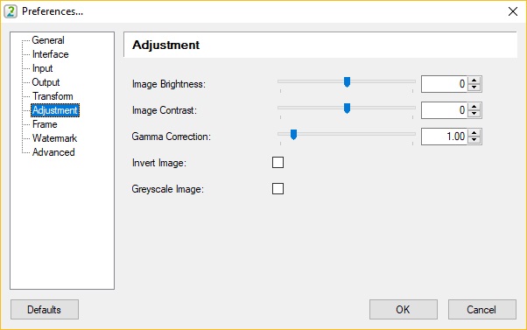Decrease Gamma Correction with down arrow
Viewport: 527px width, 330px height.
474,140
